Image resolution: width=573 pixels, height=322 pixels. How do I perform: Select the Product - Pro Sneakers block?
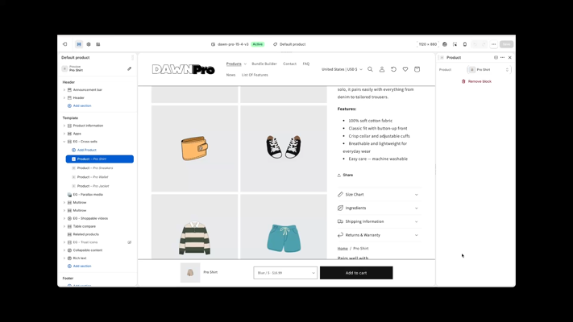(x=100, y=168)
